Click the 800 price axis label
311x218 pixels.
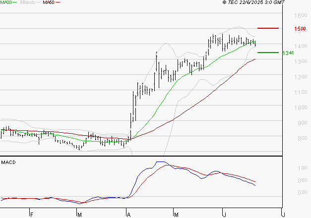(x=303, y=138)
